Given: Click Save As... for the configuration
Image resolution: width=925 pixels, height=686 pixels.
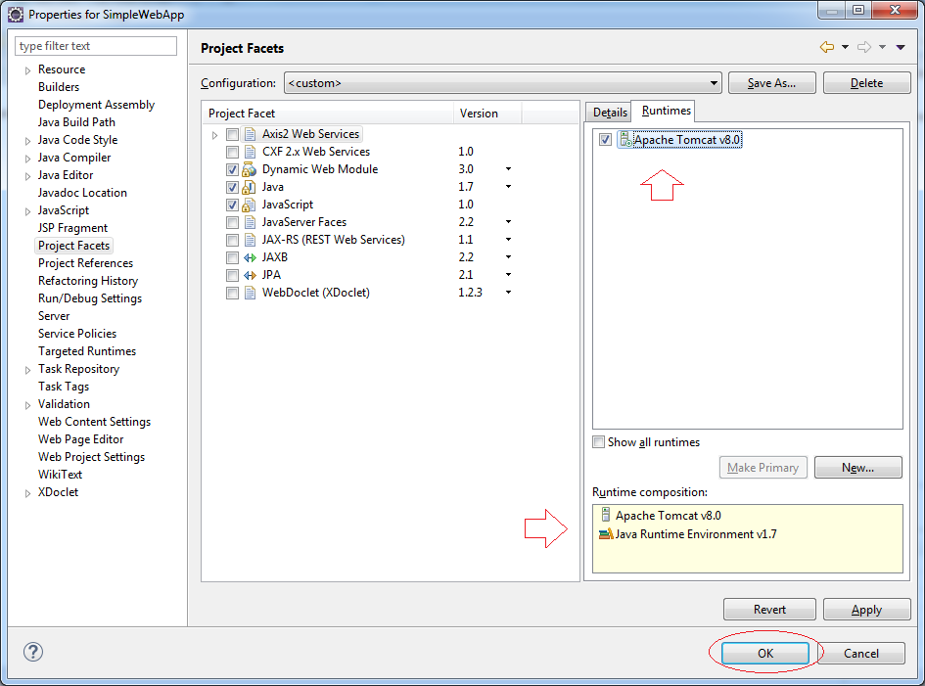Looking at the screenshot, I should (x=771, y=83).
